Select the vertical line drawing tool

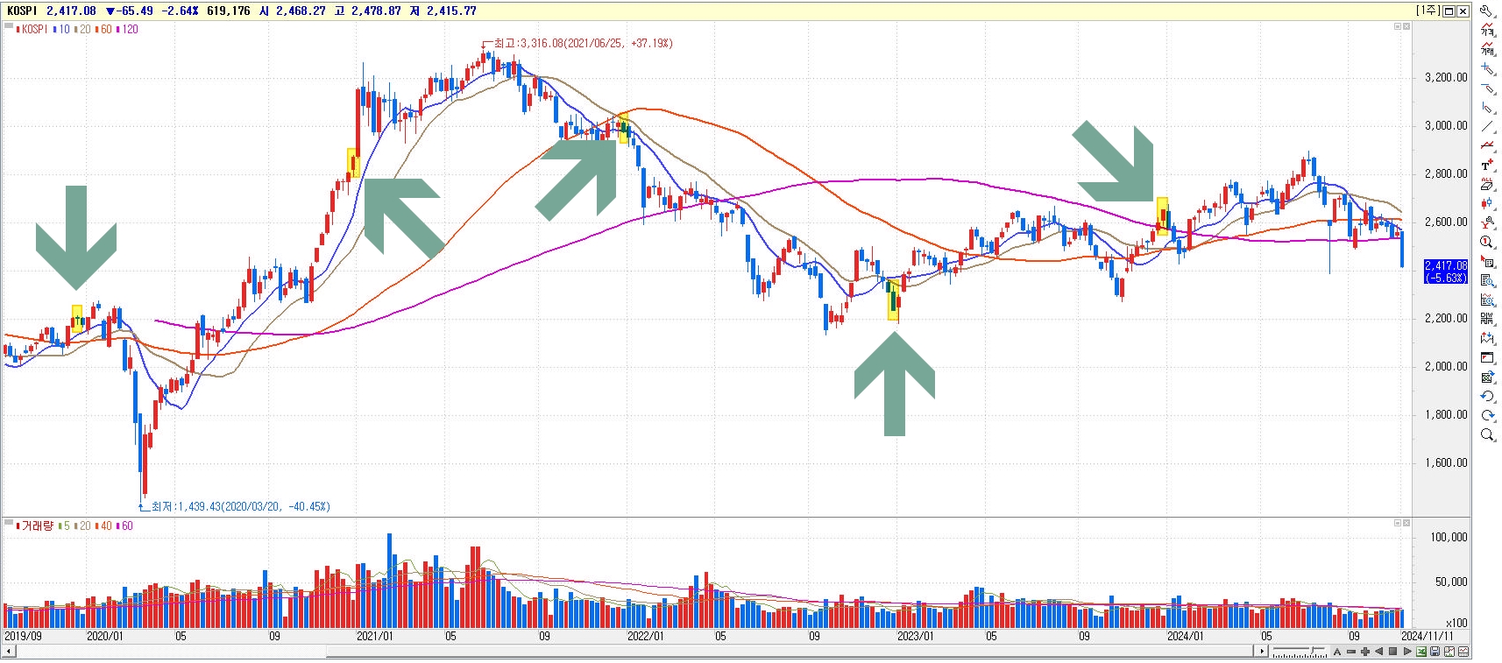tap(1487, 108)
